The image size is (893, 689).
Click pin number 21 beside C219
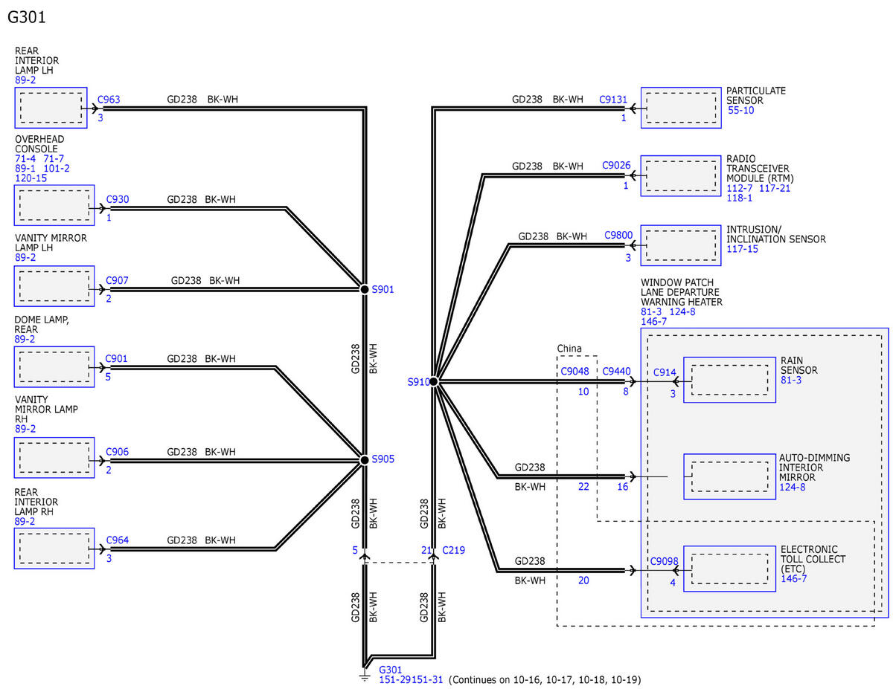pyautogui.click(x=426, y=550)
